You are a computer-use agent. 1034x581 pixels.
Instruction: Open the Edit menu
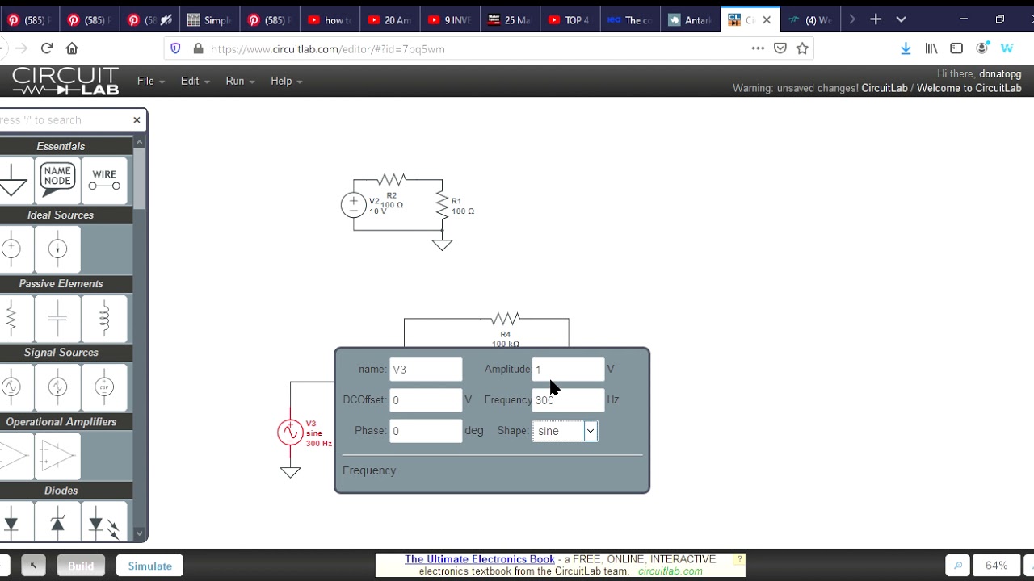tap(195, 81)
